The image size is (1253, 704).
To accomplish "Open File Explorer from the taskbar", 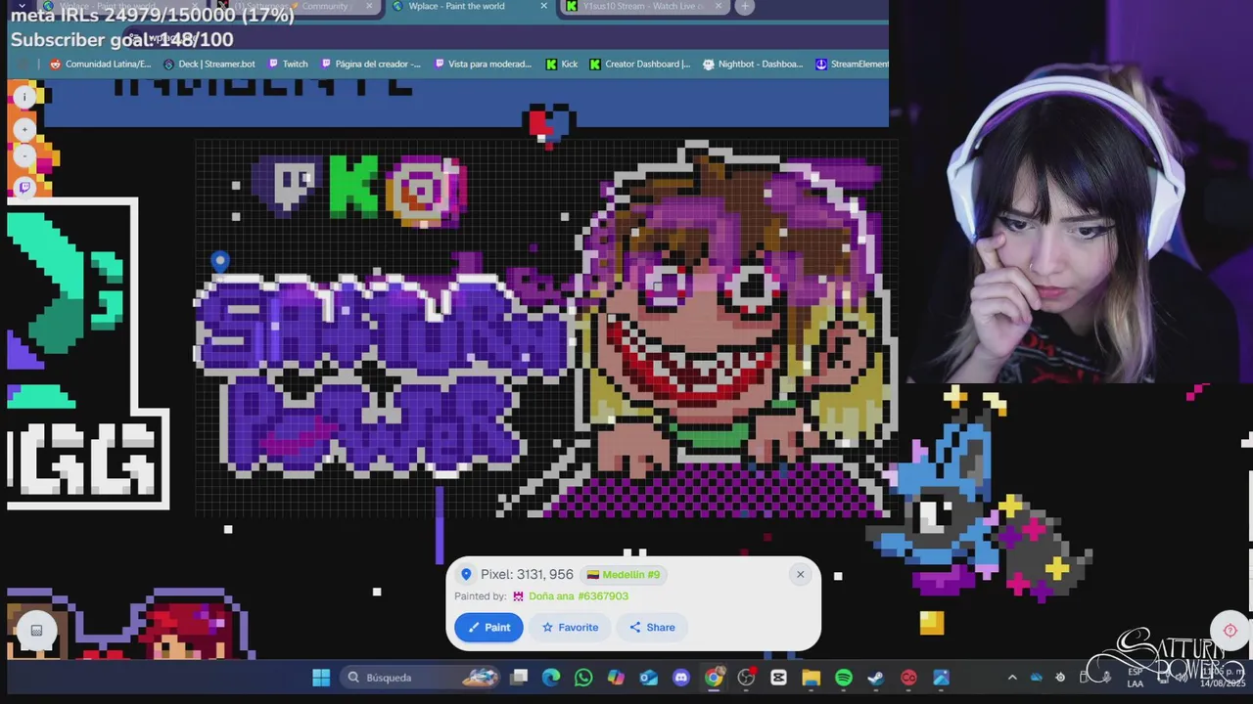I will 811,677.
